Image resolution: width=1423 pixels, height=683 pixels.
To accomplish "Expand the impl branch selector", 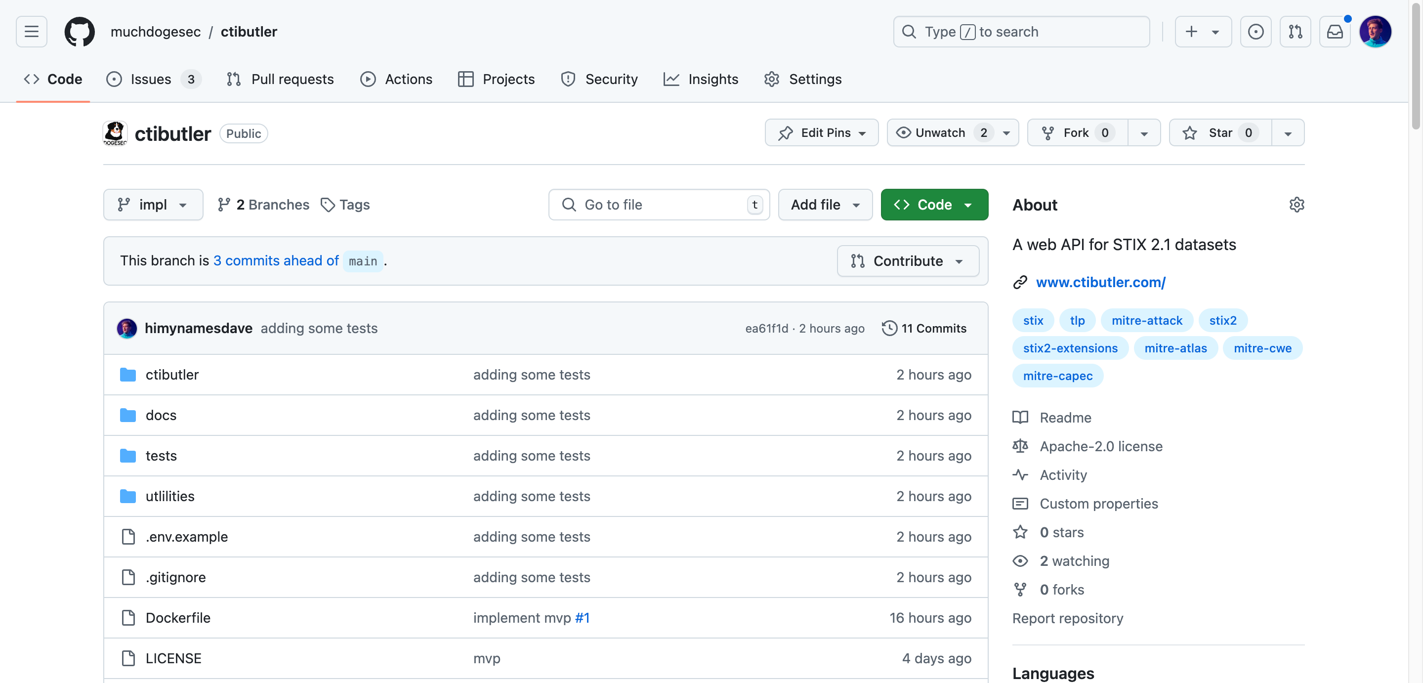I will click(x=153, y=205).
